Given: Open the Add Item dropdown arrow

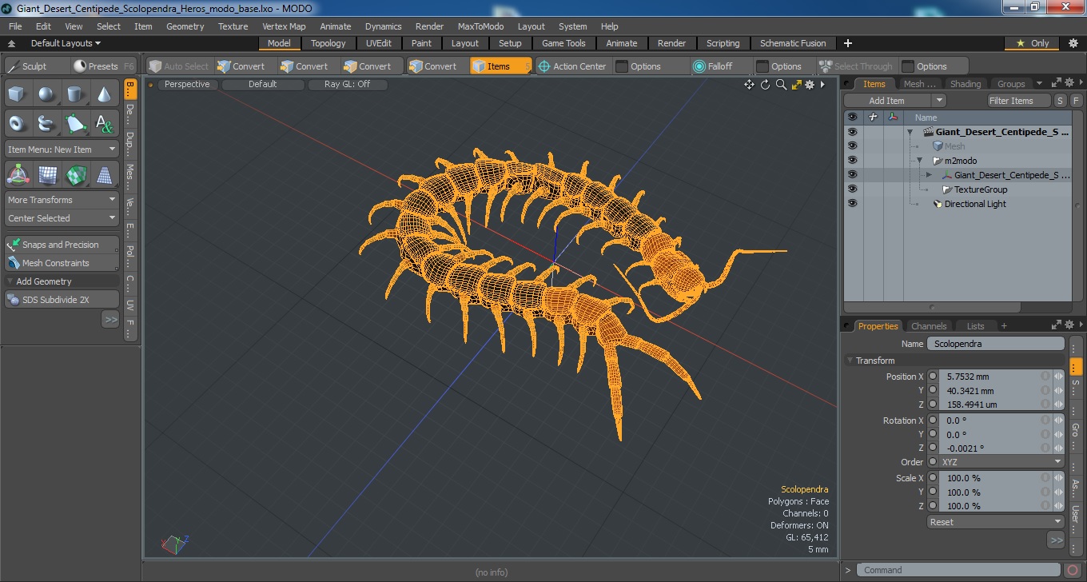Looking at the screenshot, I should tap(939, 101).
